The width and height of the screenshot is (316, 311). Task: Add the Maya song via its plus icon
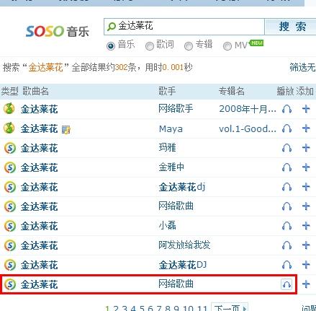pos(306,128)
